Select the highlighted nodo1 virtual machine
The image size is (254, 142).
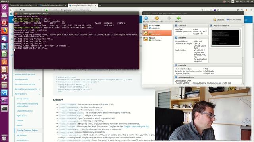click(157, 33)
